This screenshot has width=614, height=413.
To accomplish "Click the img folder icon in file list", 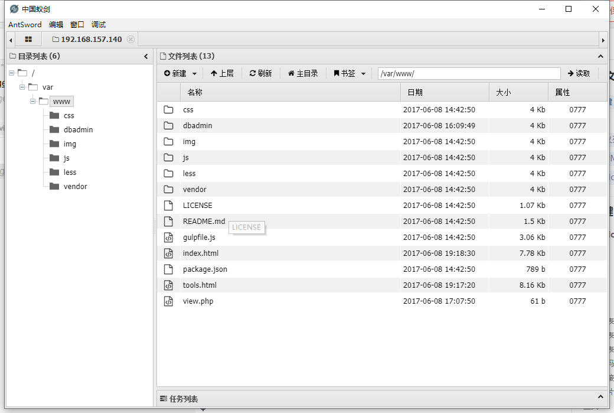I will [x=168, y=141].
